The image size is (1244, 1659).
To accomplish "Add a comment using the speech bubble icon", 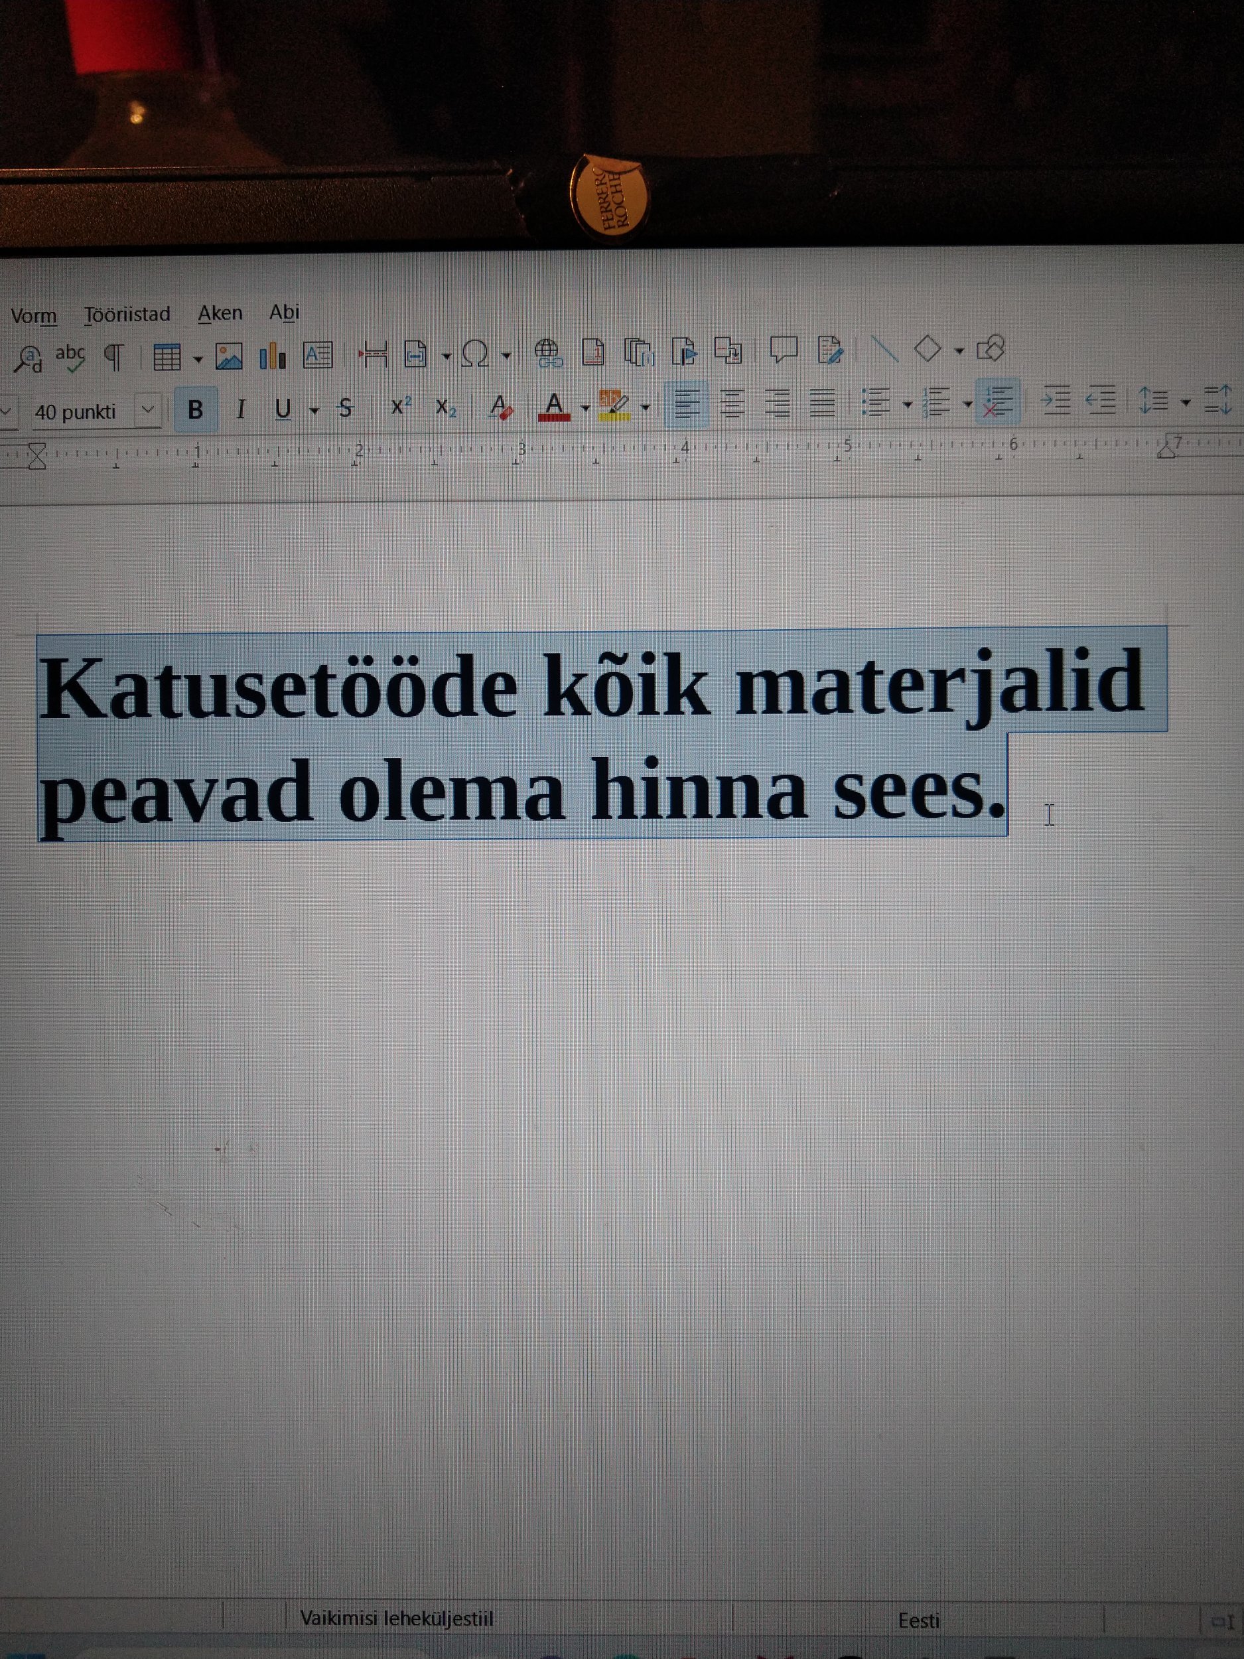I will pyautogui.click(x=784, y=350).
